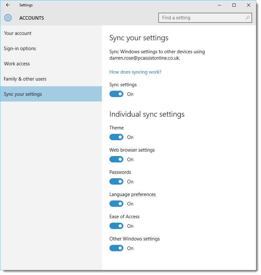Toggle Language preferences sync off
This screenshot has height=275, width=261.
point(116,204)
